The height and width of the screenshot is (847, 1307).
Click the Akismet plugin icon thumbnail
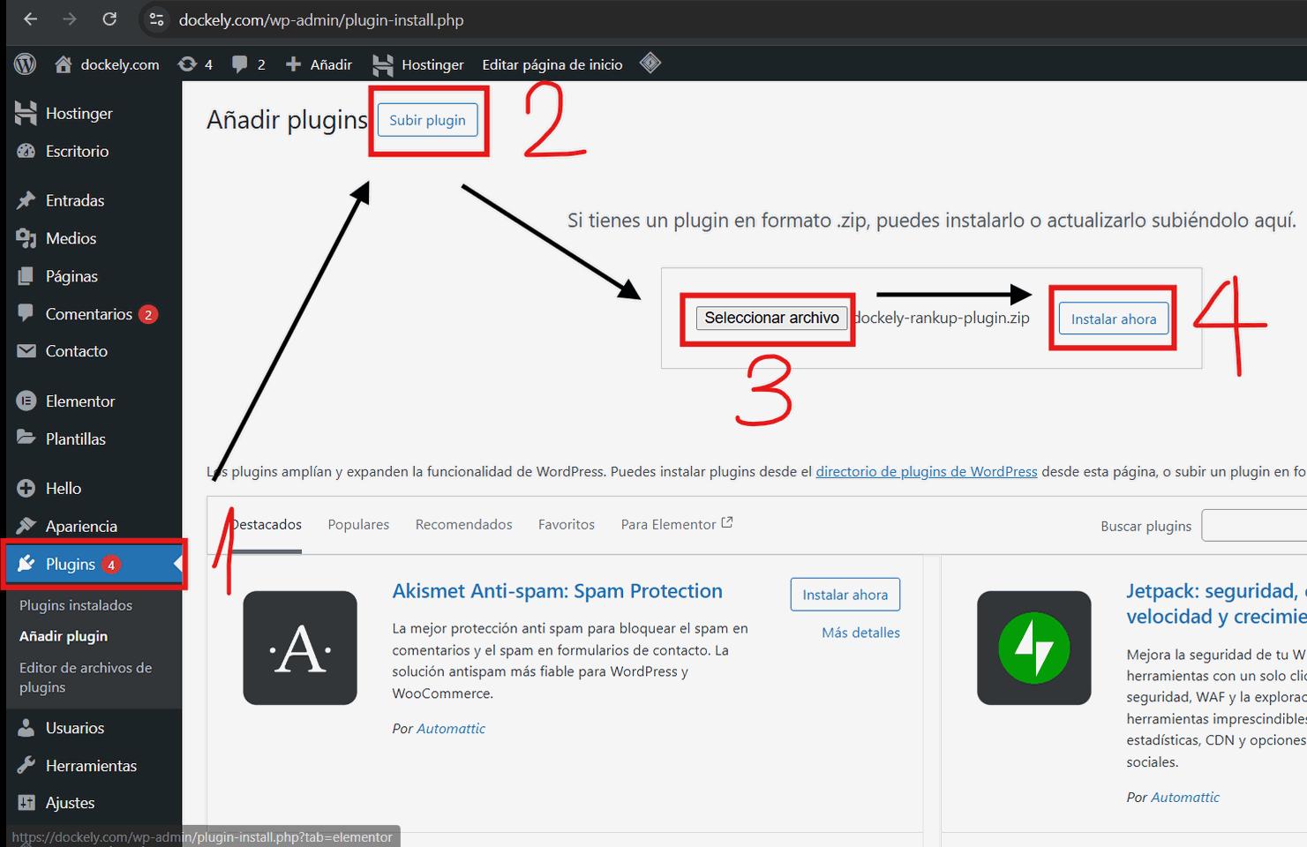pos(300,648)
